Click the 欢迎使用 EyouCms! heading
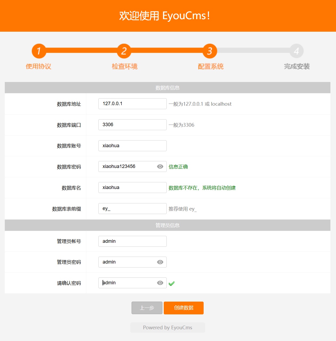Viewport: 336px width, 341px height. (x=165, y=16)
